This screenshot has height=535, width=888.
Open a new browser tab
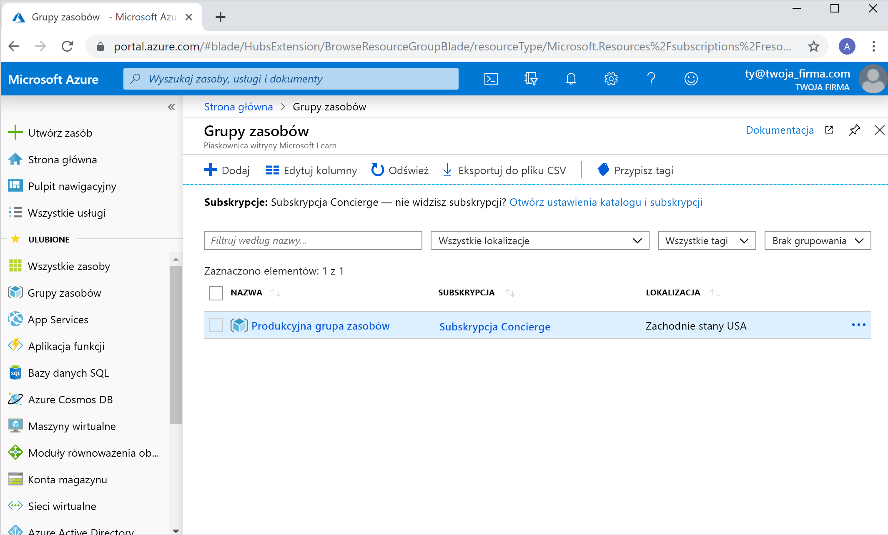(220, 17)
